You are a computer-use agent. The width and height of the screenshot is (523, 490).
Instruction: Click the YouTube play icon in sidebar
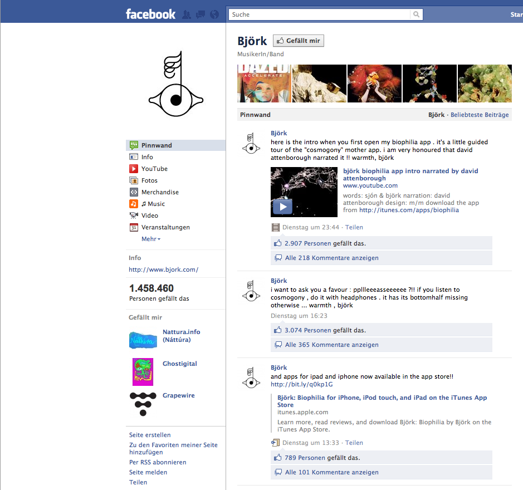coord(134,169)
